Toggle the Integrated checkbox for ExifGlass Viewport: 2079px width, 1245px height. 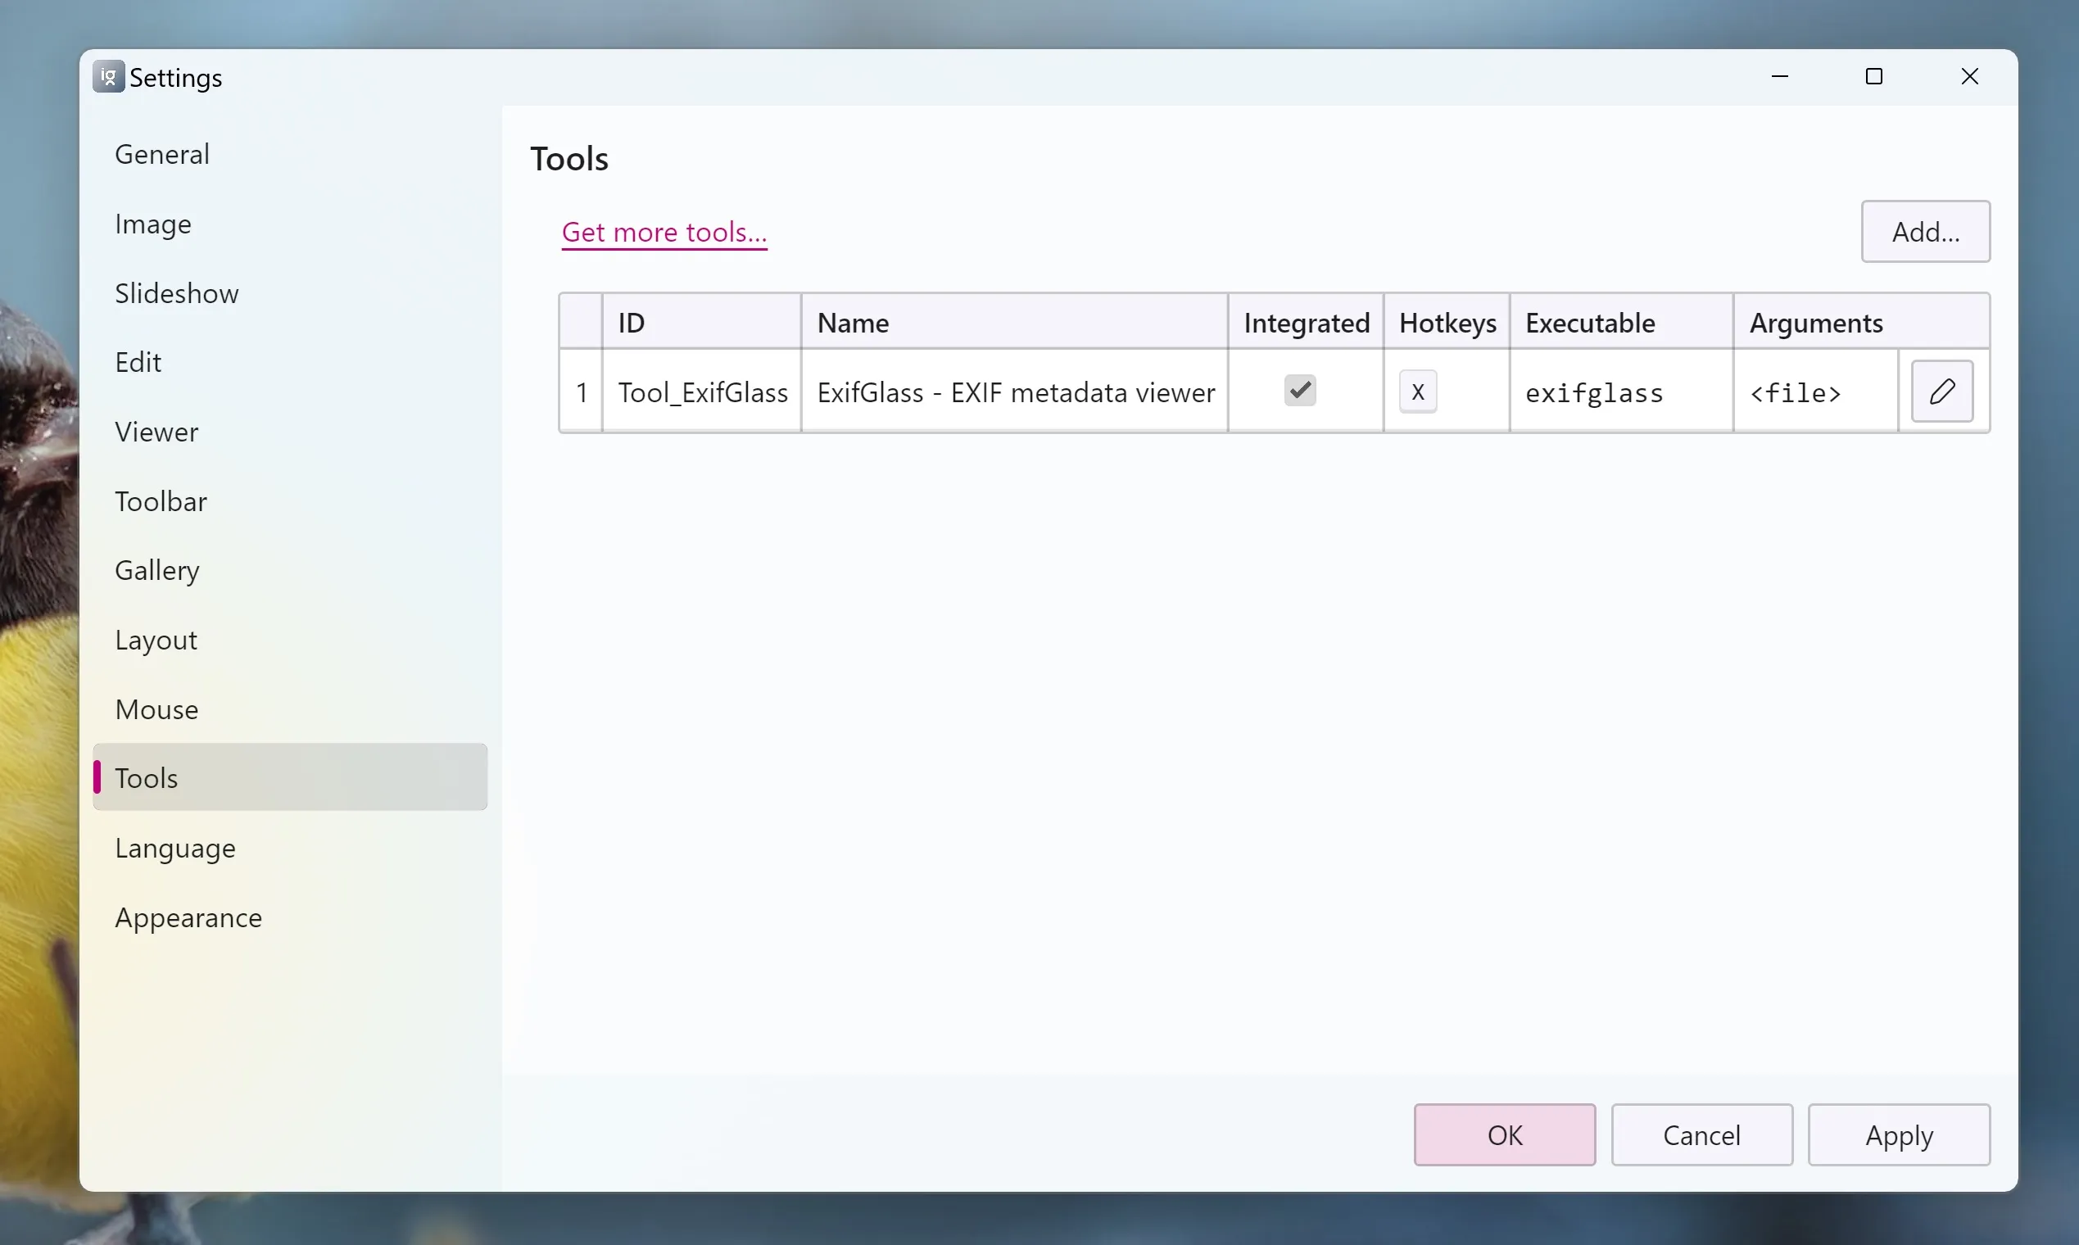click(1300, 390)
